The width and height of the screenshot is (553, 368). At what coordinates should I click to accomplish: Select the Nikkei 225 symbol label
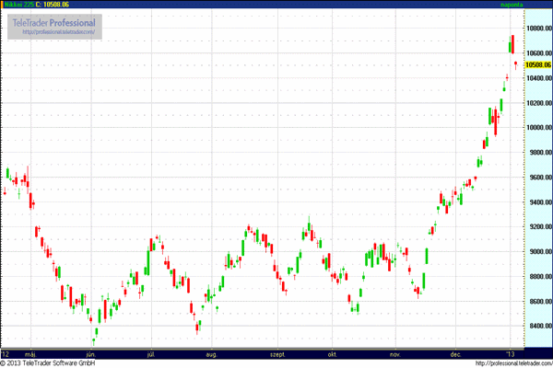tap(18, 5)
